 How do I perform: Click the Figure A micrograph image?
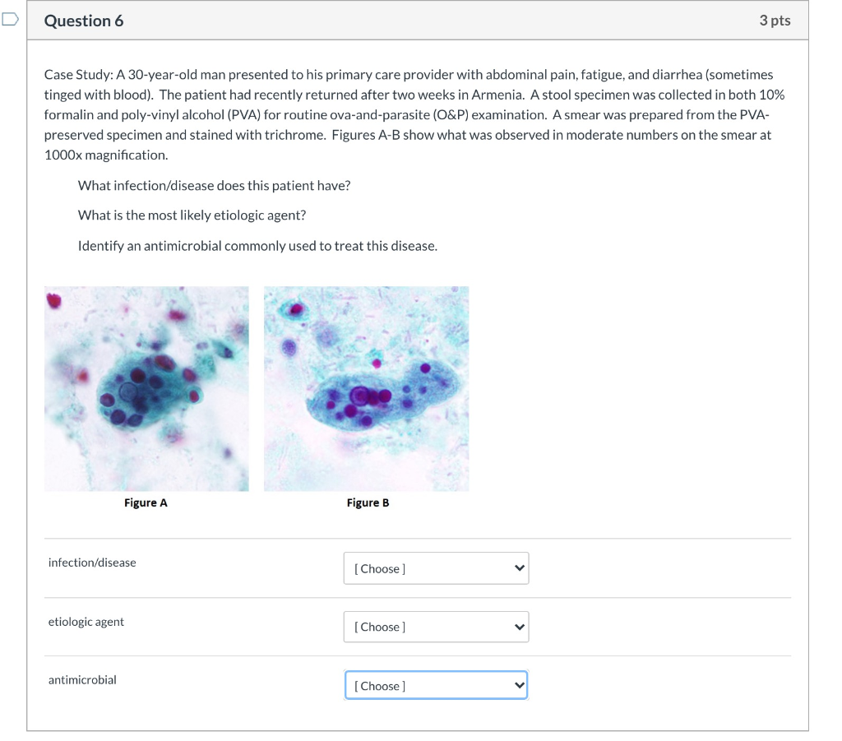(x=146, y=388)
